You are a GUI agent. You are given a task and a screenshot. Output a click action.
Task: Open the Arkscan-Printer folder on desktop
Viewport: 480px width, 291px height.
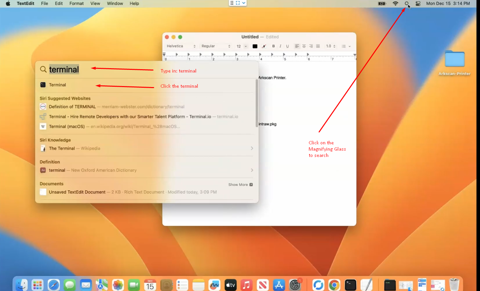point(454,62)
